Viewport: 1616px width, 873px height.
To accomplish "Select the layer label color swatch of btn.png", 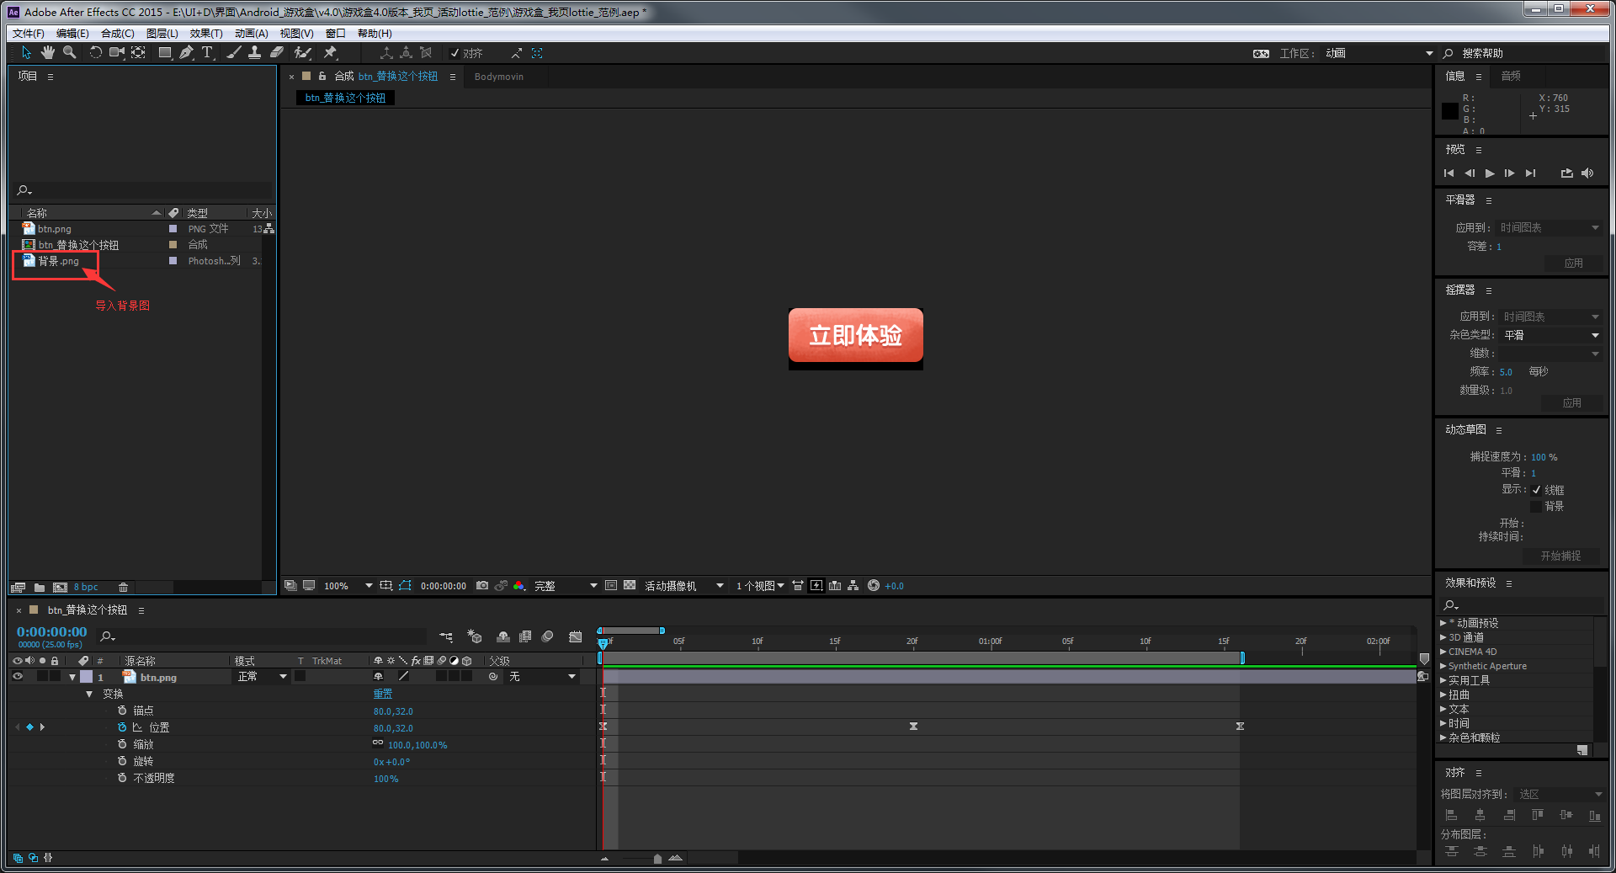I will 86,677.
